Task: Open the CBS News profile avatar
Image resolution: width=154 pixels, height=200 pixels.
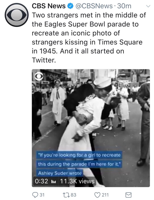Action: 17,15
